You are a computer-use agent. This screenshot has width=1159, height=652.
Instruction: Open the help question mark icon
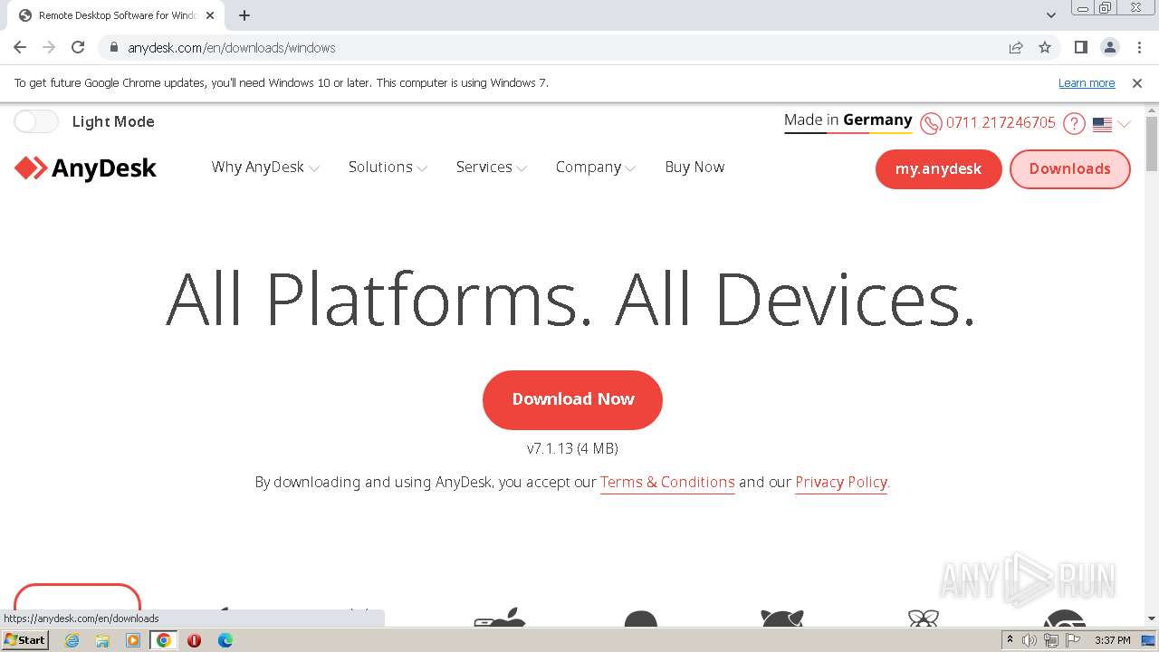tap(1074, 123)
